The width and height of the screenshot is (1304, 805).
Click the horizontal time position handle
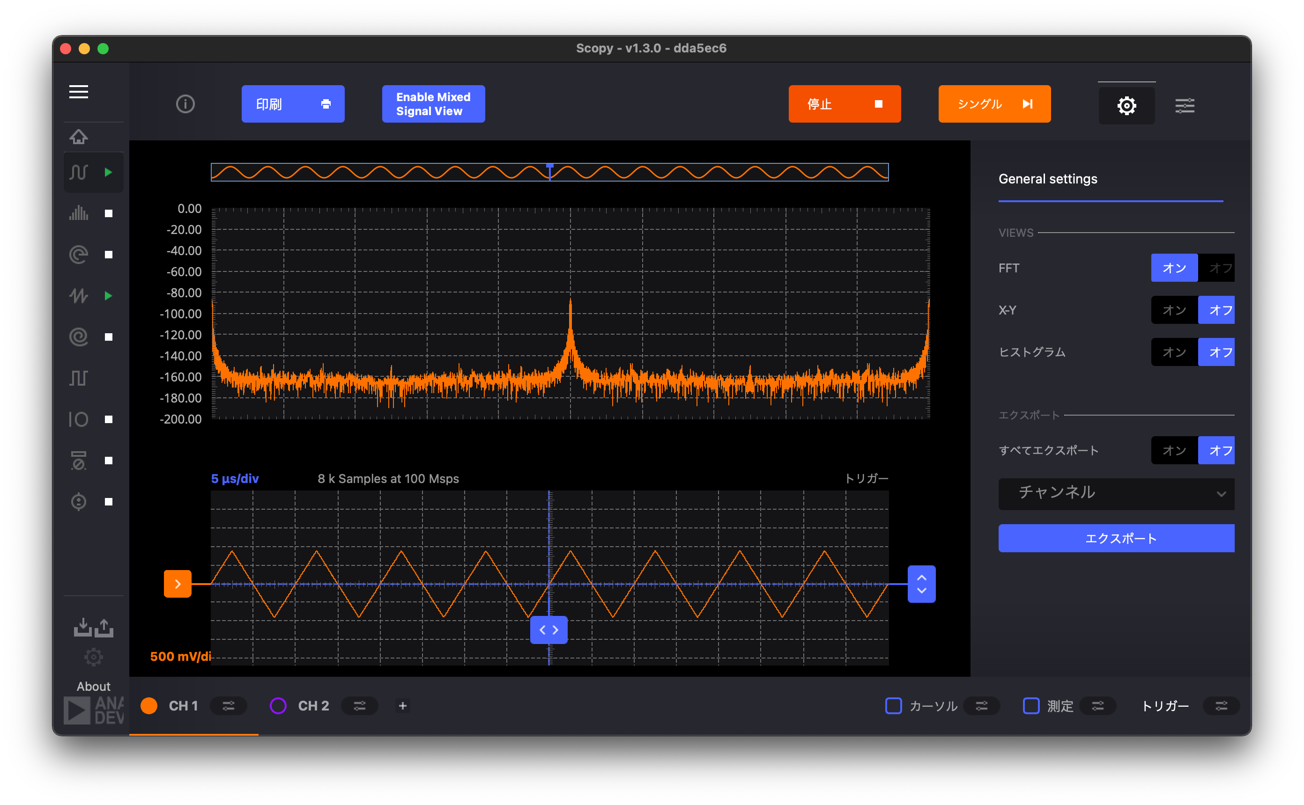tap(548, 630)
